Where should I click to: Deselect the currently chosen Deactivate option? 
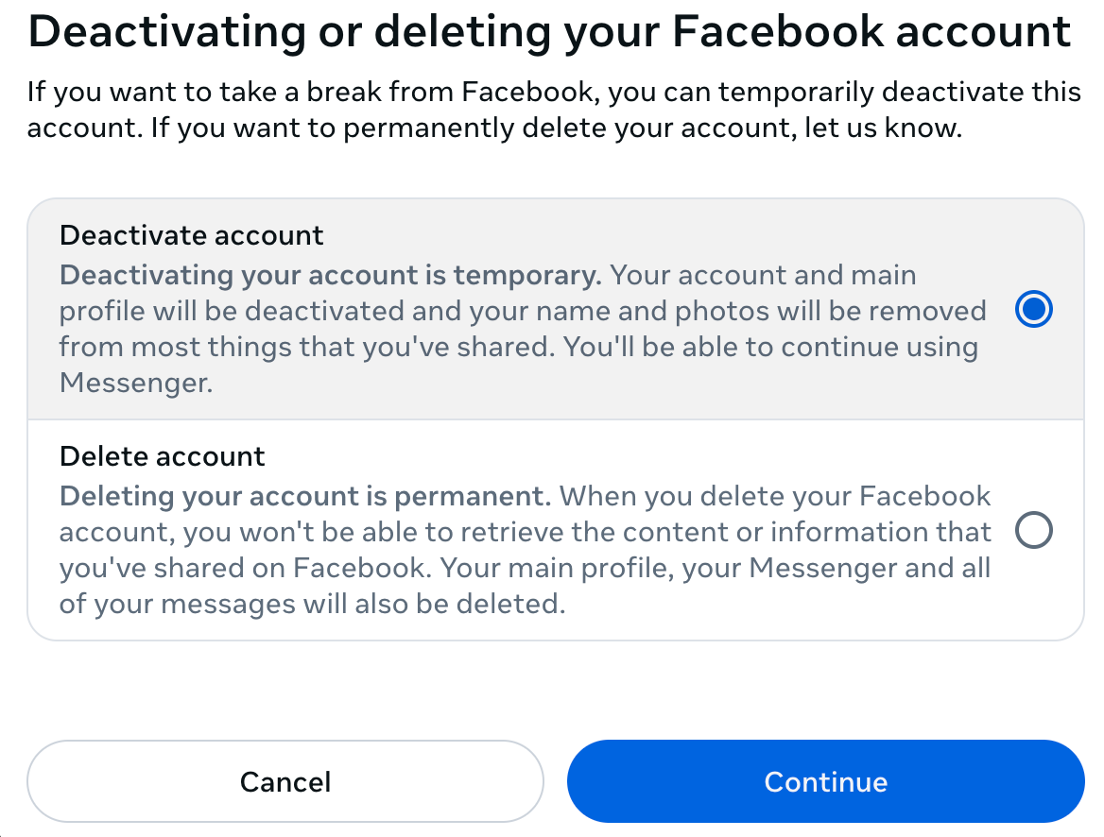click(1034, 309)
